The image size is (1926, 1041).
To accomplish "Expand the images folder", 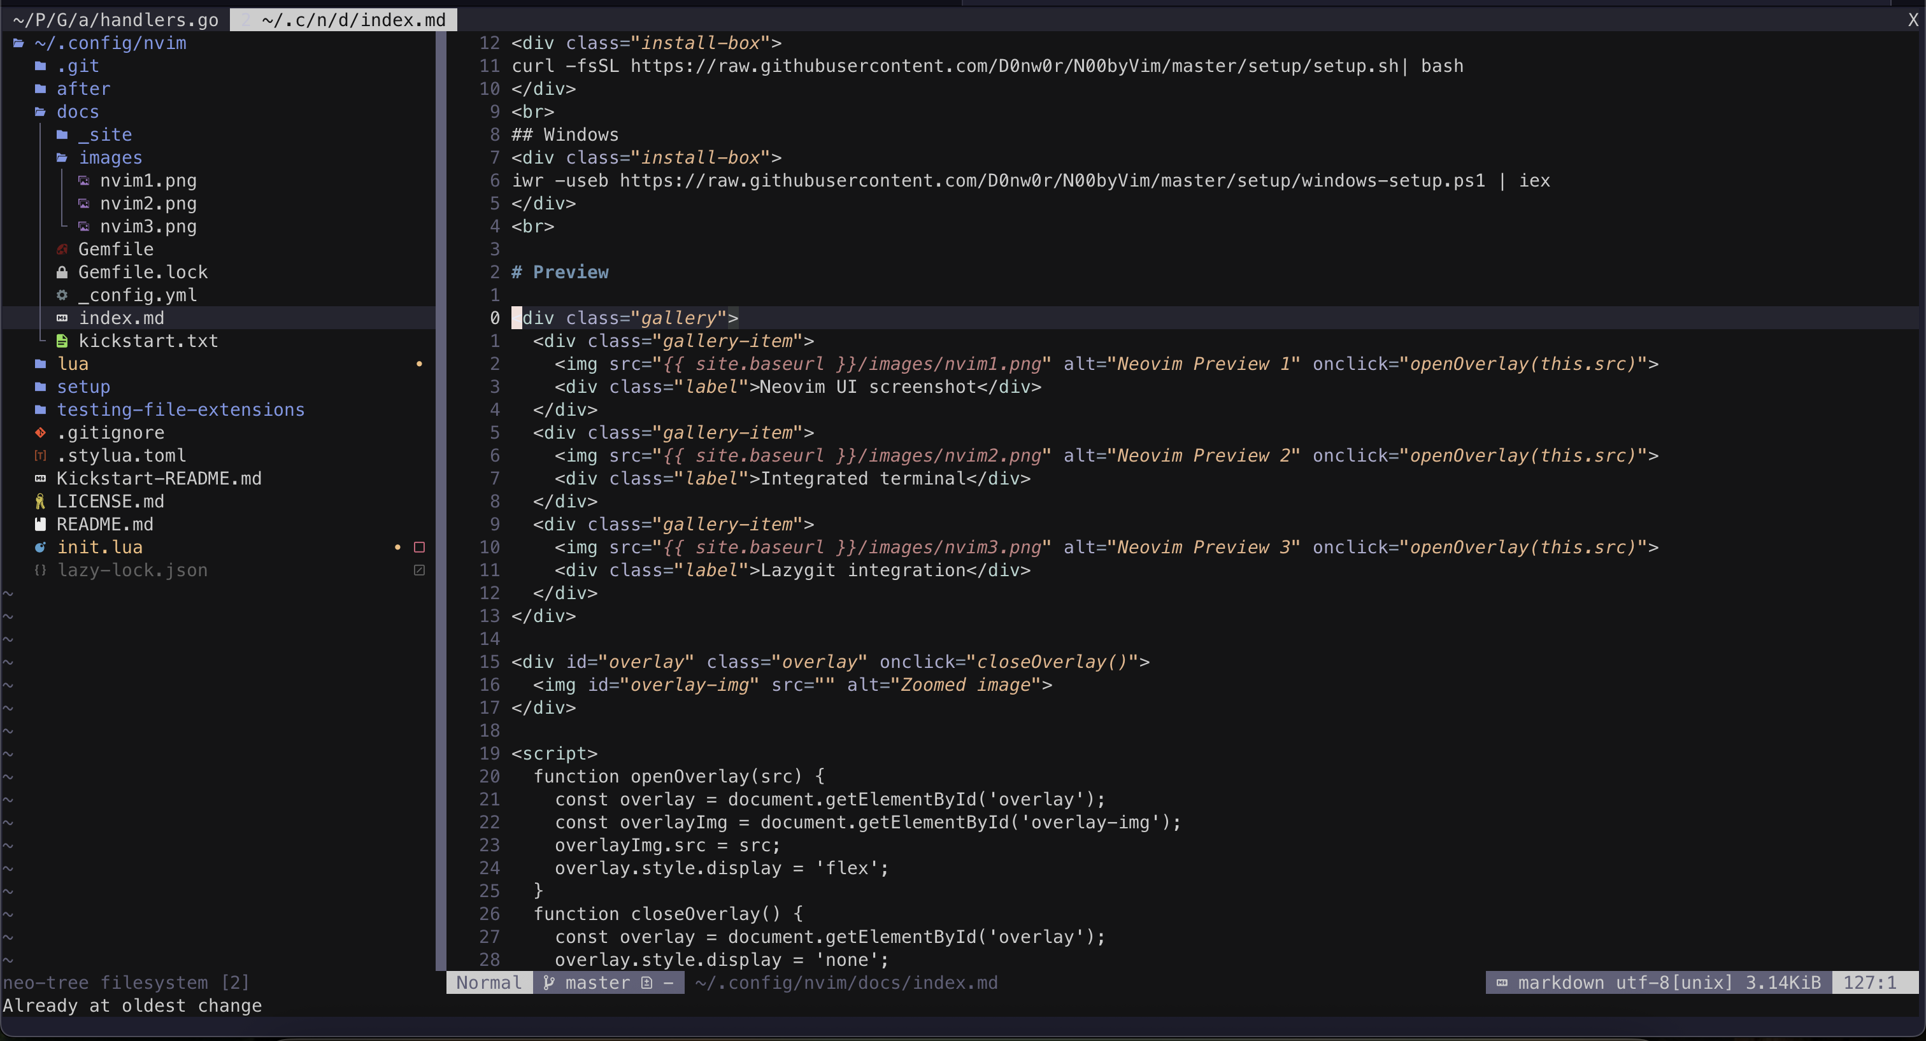I will click(x=111, y=158).
